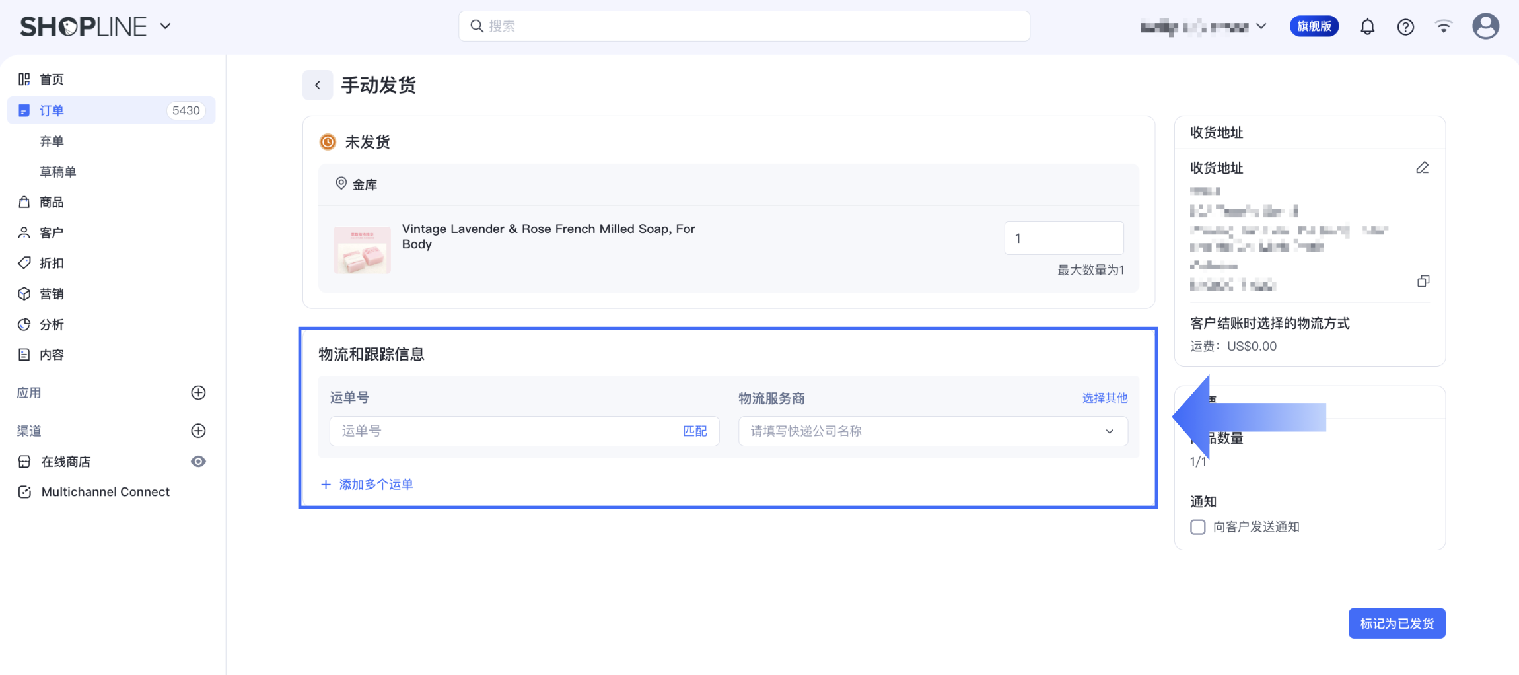Expand the SHOPLINE logo dropdown chevron
The width and height of the screenshot is (1519, 675).
166,26
